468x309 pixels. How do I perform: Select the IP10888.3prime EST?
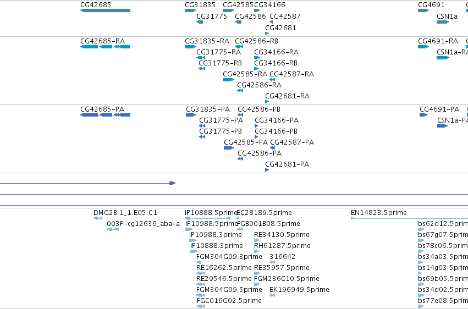coord(194,252)
